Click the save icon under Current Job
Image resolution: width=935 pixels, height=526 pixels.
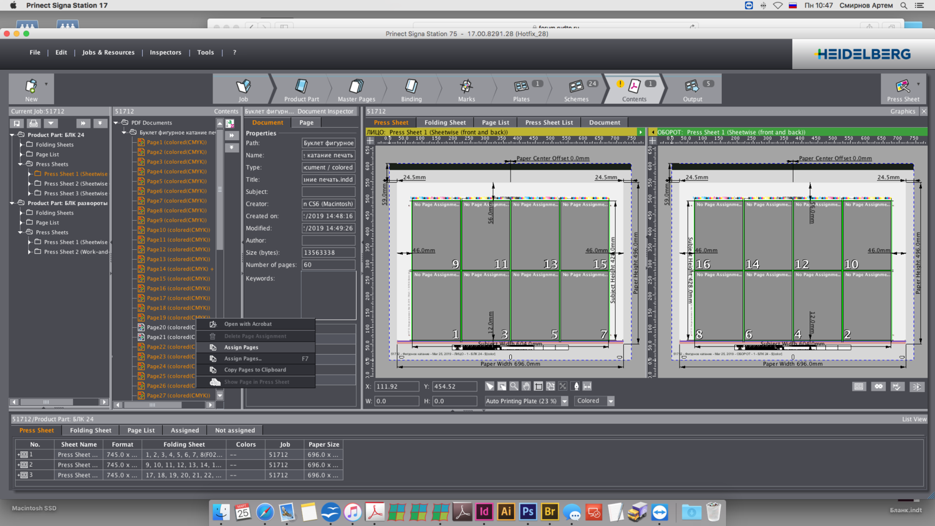(17, 123)
